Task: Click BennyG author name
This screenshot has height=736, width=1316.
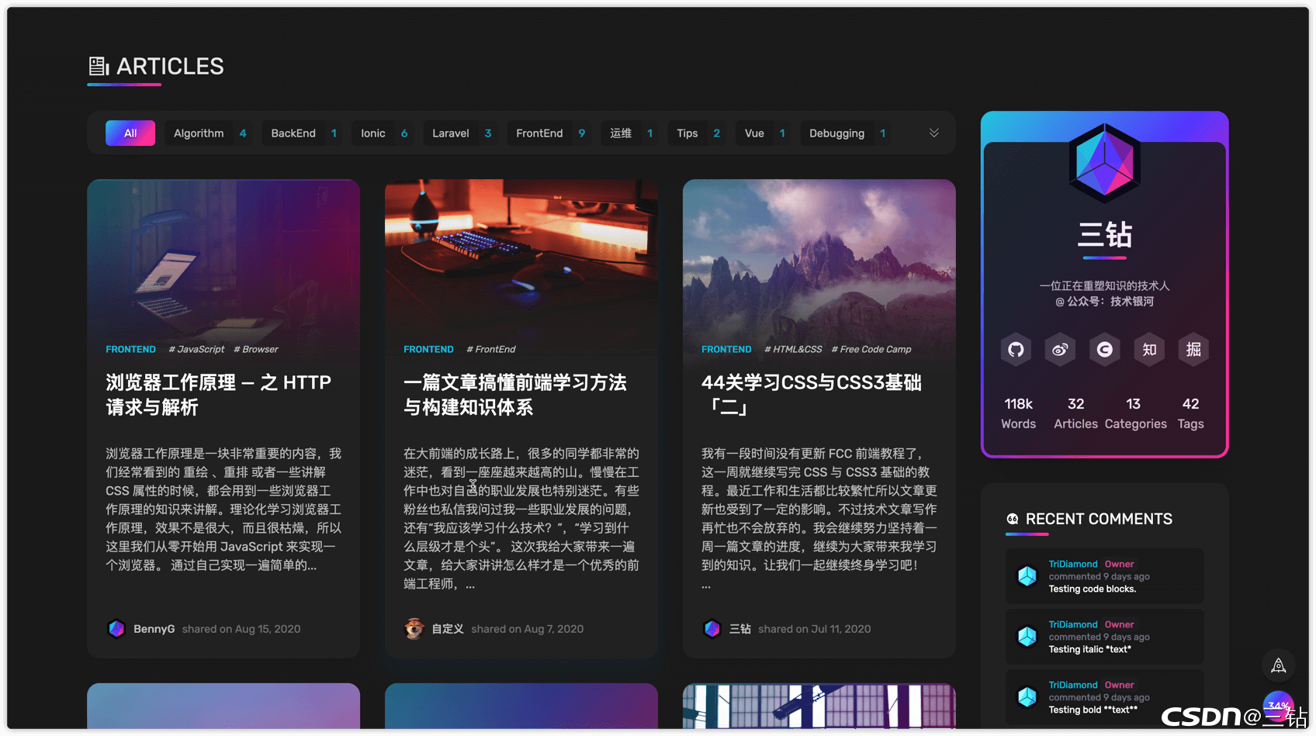Action: click(154, 629)
